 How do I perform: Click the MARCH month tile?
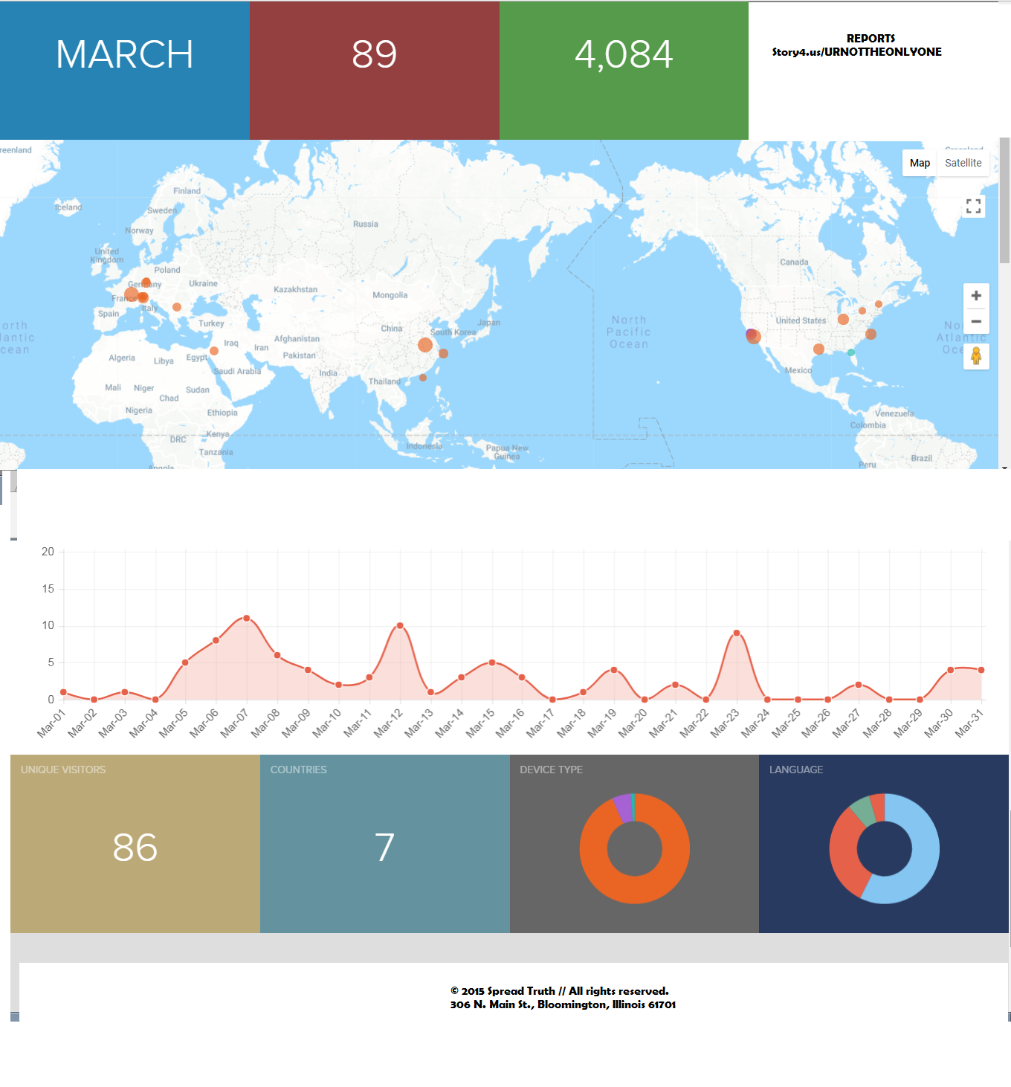coord(125,70)
